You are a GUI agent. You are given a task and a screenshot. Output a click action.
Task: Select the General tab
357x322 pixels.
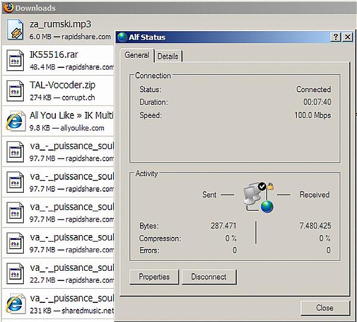tap(137, 55)
